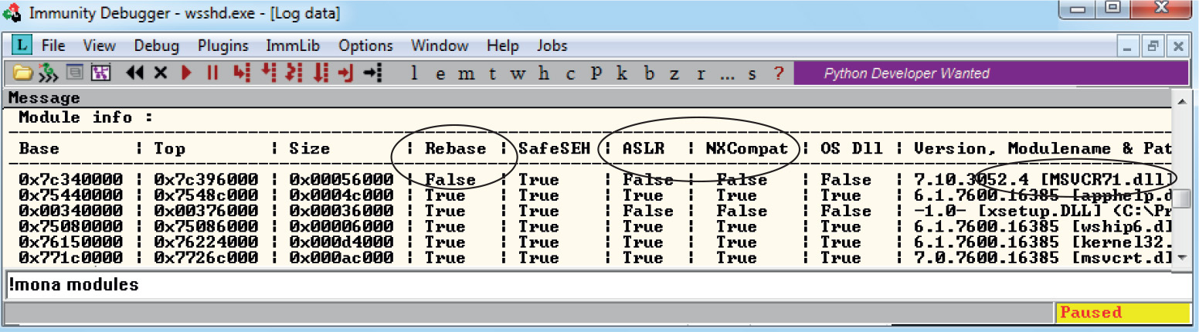
Task: Click the black go to address arrow icon
Action: pyautogui.click(x=373, y=73)
